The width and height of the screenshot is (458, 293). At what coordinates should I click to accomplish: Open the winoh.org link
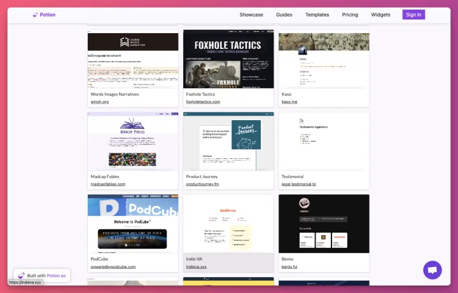[100, 102]
